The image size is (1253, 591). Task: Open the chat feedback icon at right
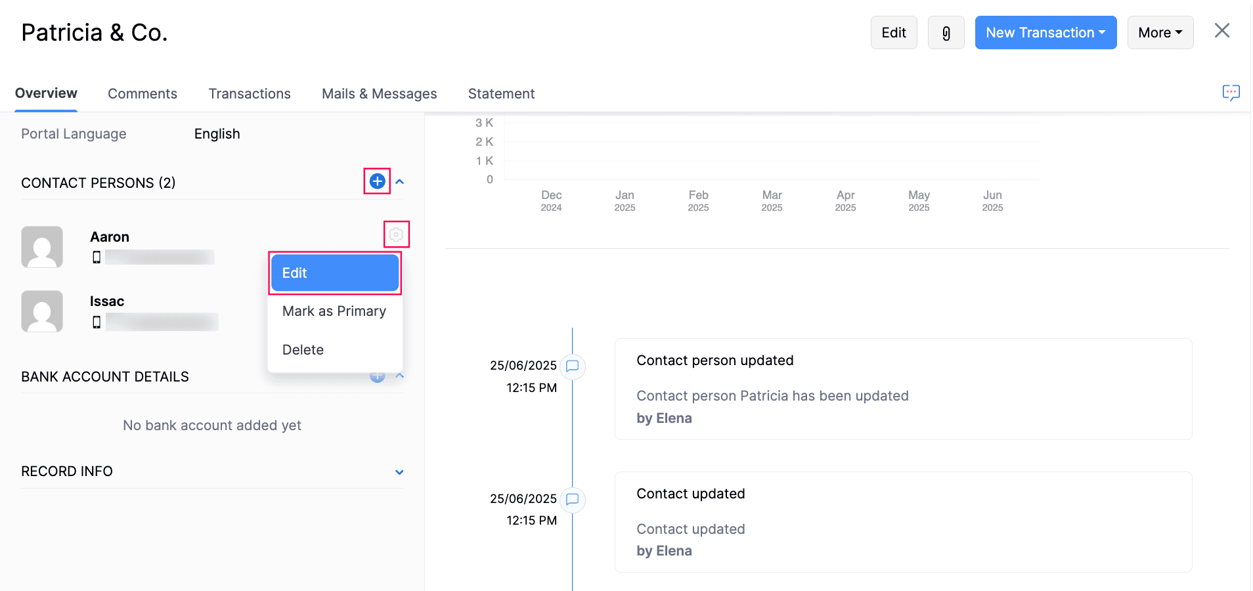1231,93
